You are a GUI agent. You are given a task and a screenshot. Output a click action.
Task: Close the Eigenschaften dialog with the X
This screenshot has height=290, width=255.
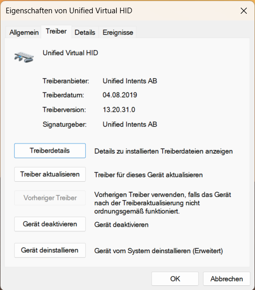point(244,11)
